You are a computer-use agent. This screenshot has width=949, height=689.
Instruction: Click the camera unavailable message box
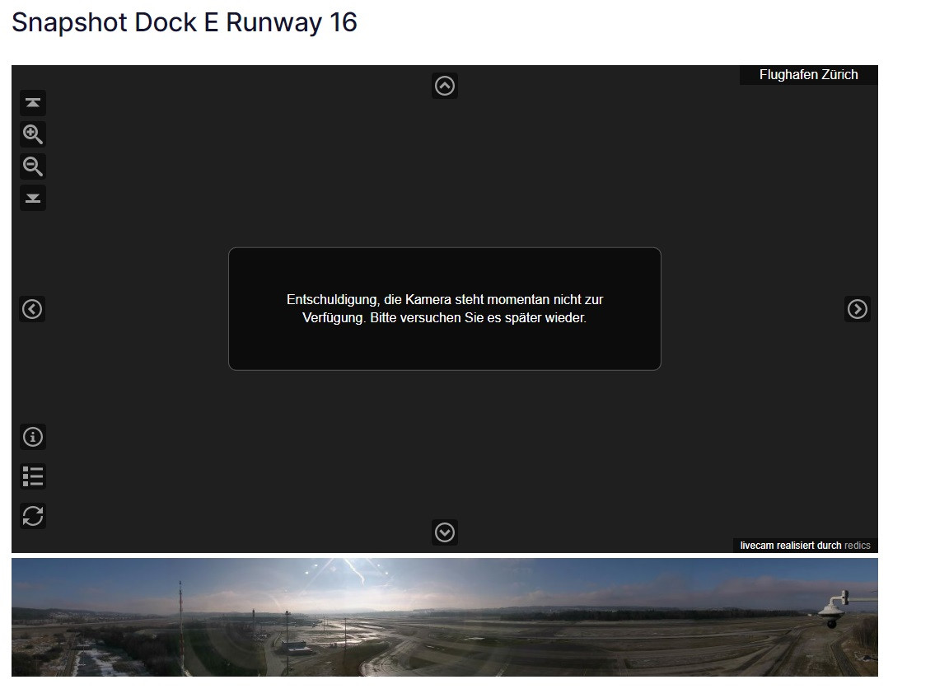445,309
